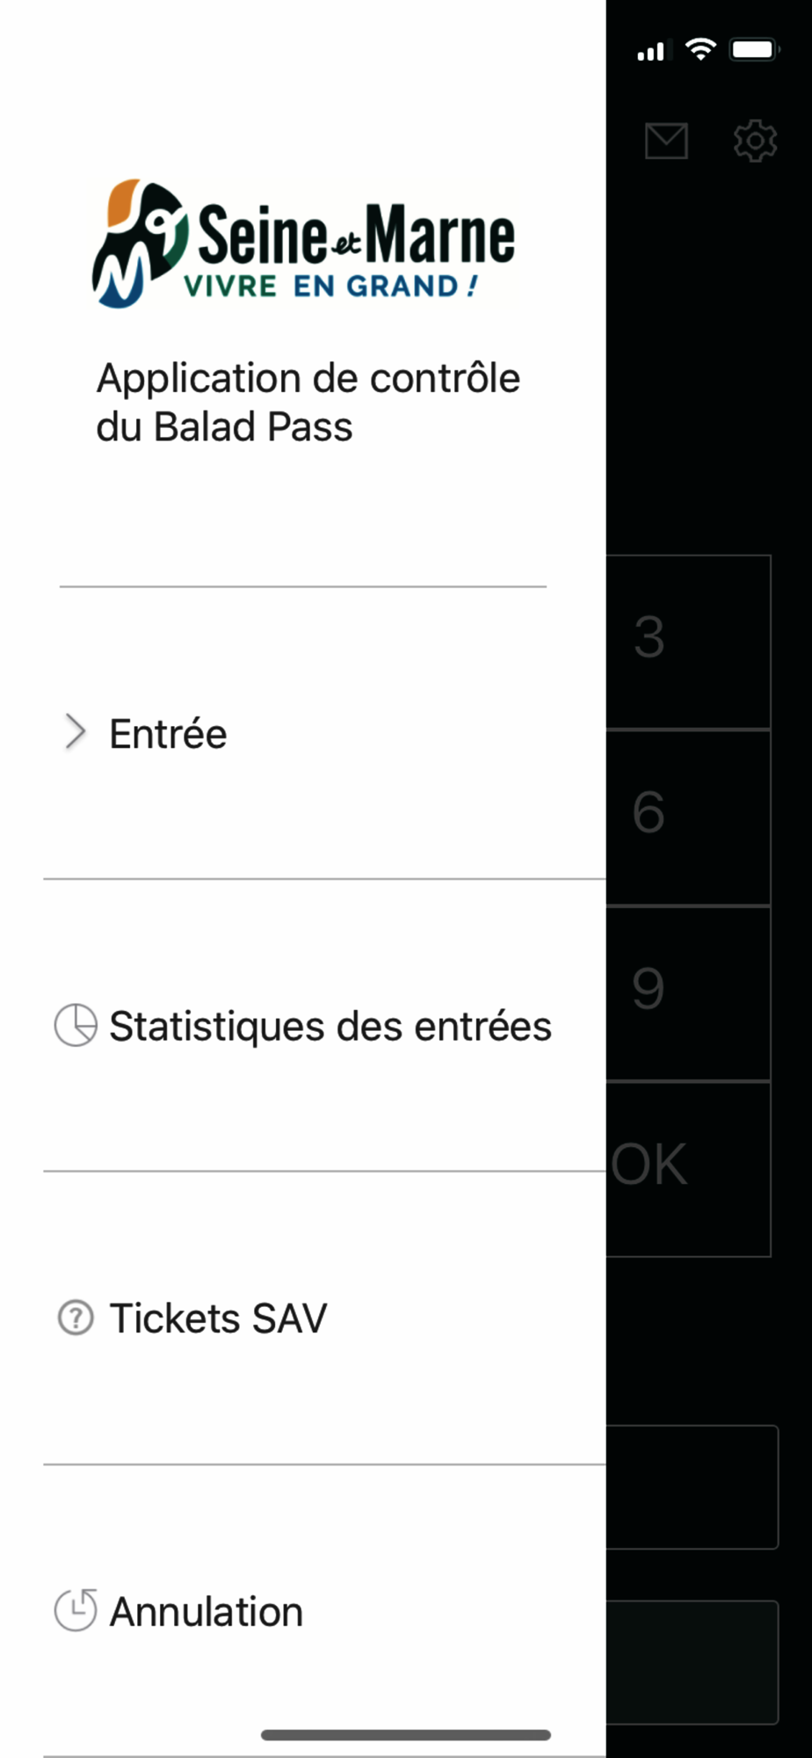Click the clock rewind Annulation icon
Viewport: 812px width, 1758px height.
76,1610
